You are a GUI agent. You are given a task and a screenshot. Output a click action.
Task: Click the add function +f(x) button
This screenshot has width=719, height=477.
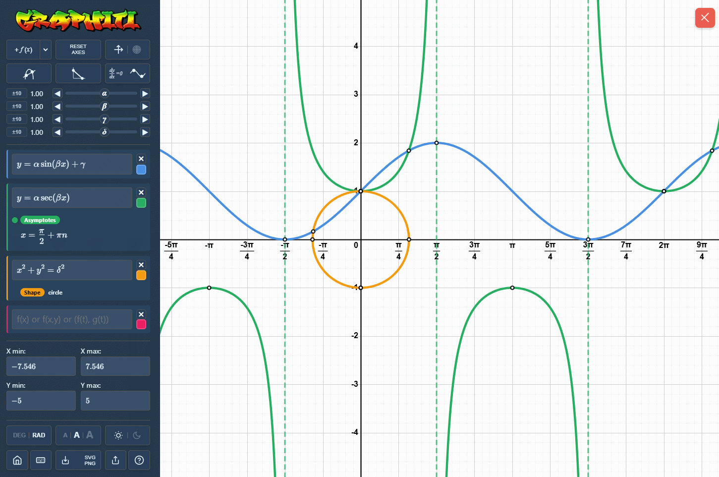(23, 50)
